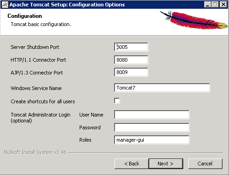This screenshot has width=229, height=175.
Task: Click the AJP/1.3 Connector Port field
Action: [x=131, y=72]
